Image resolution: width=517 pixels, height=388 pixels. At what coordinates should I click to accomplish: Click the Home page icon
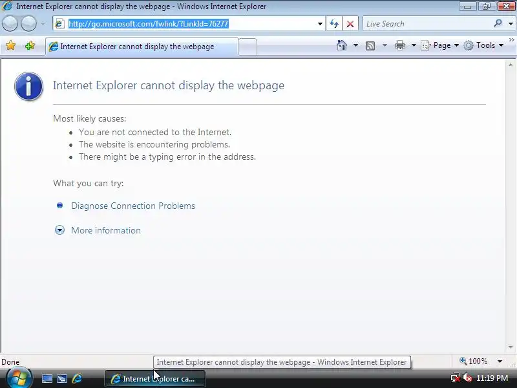(x=342, y=45)
